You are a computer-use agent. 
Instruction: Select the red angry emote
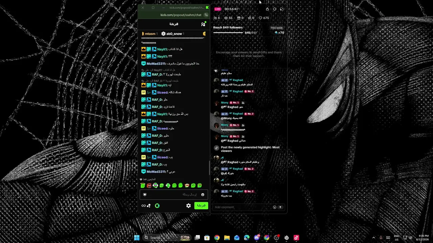pos(149,186)
